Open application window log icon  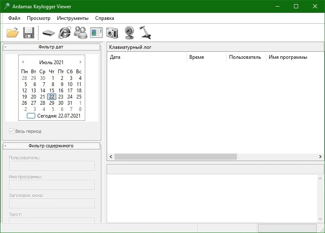click(x=96, y=33)
